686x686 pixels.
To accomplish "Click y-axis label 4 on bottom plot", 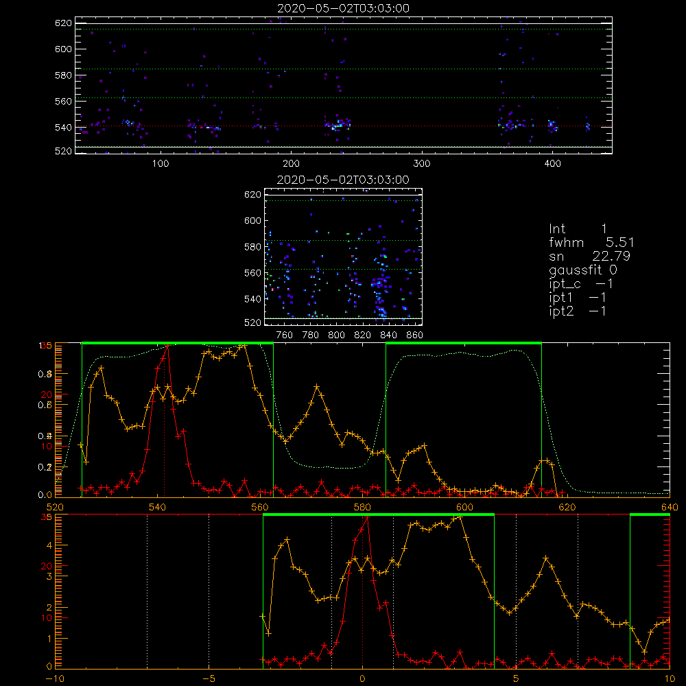I will point(49,545).
